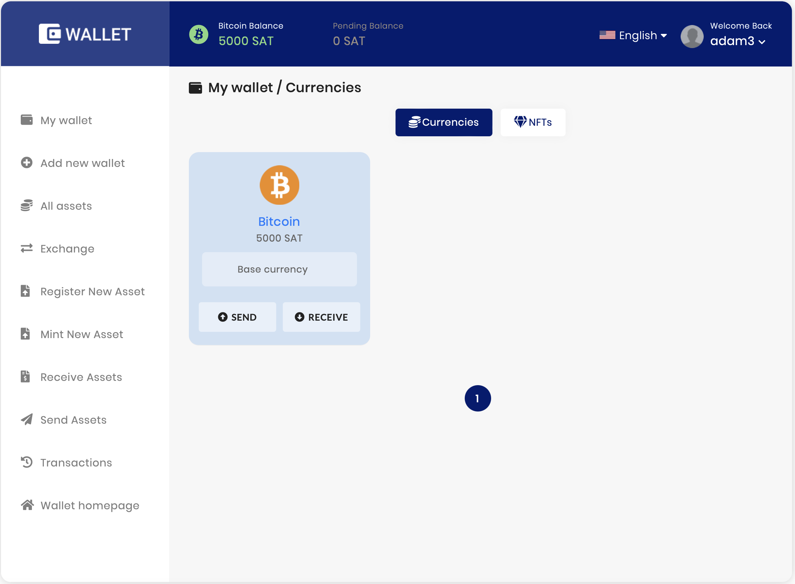
Task: Open the English language dropdown
Action: click(633, 35)
